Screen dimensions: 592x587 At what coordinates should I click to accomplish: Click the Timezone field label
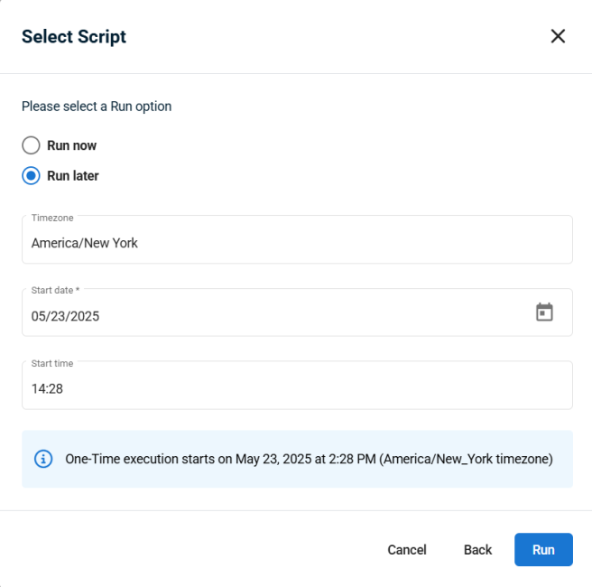click(52, 218)
